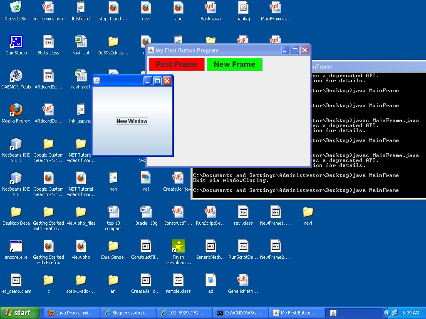Launch Mozilla Firefox from the desktop
Screen dimensions: 426x319
(x=16, y=110)
